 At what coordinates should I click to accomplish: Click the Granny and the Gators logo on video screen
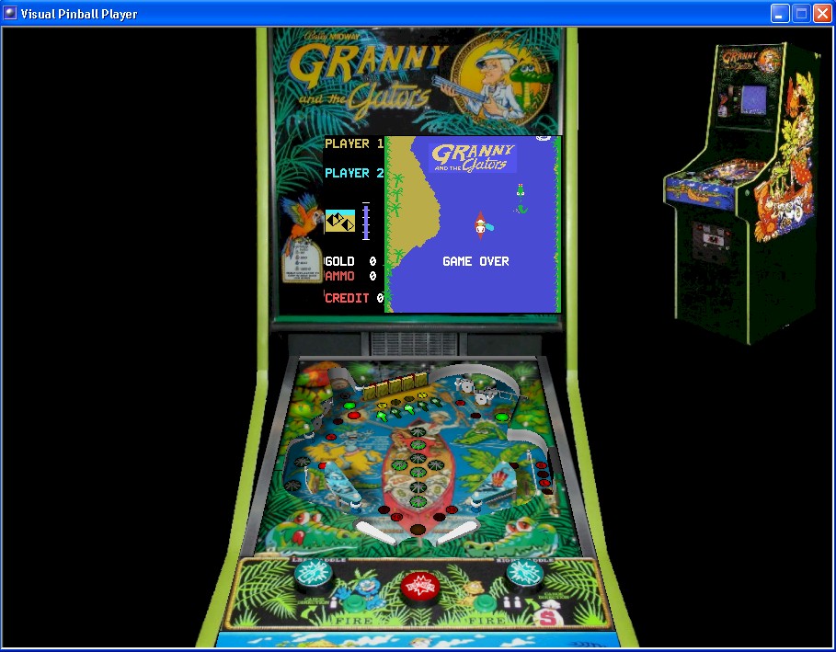click(473, 158)
